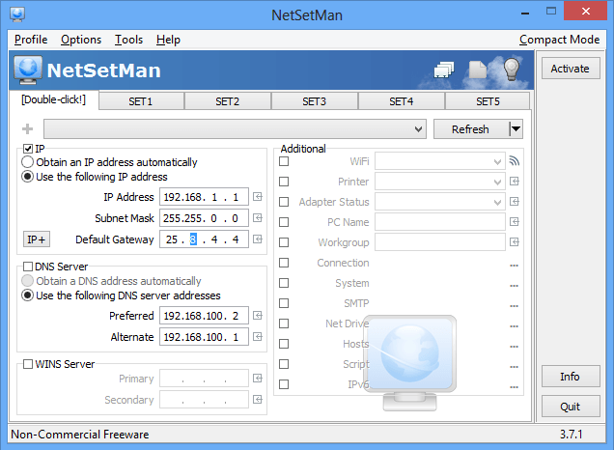Image resolution: width=614 pixels, height=450 pixels.
Task: Open the WiFi dropdown list
Action: click(x=440, y=161)
